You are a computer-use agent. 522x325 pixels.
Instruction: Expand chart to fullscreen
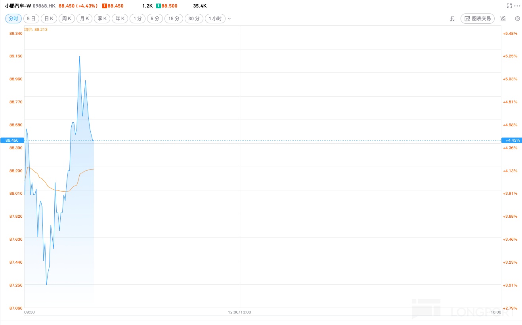509,6
